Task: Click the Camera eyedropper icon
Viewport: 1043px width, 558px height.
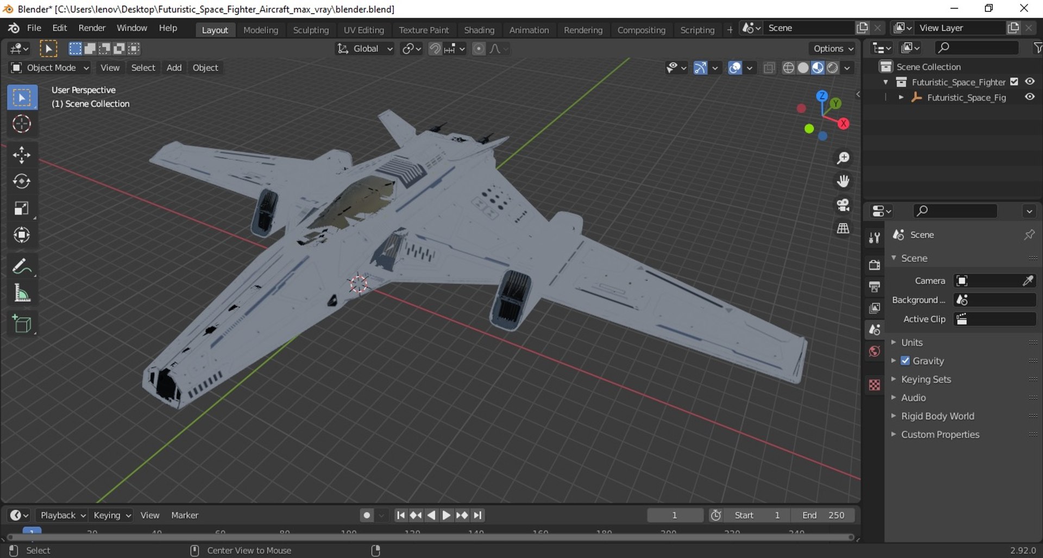Action: click(x=1028, y=281)
